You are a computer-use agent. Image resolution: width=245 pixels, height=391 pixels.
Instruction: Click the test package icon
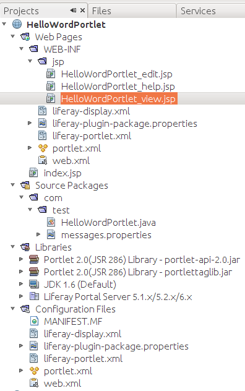42,210
